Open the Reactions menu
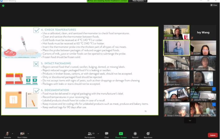The width and height of the screenshot is (220, 139). [x=148, y=134]
